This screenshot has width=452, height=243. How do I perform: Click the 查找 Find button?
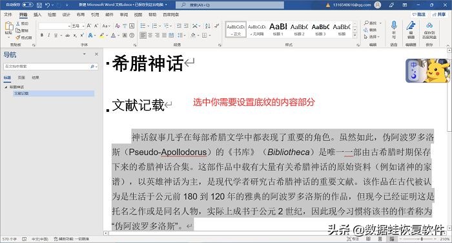(x=371, y=23)
